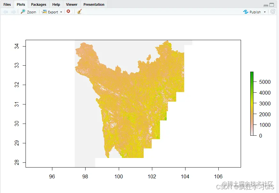The image size is (279, 193).
Task: Click the Export button
Action: (x=50, y=12)
